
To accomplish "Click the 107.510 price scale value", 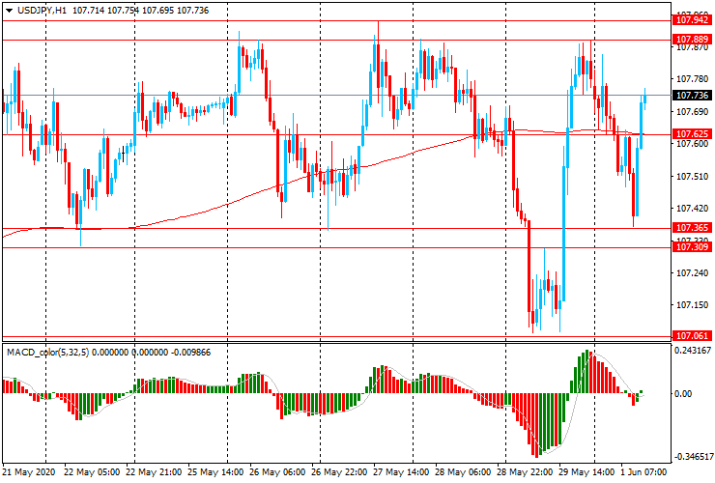I will [692, 177].
